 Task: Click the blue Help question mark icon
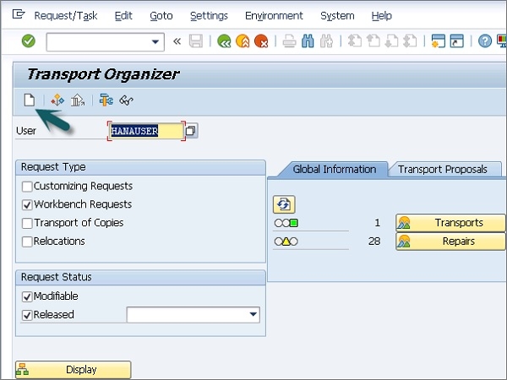tap(485, 41)
